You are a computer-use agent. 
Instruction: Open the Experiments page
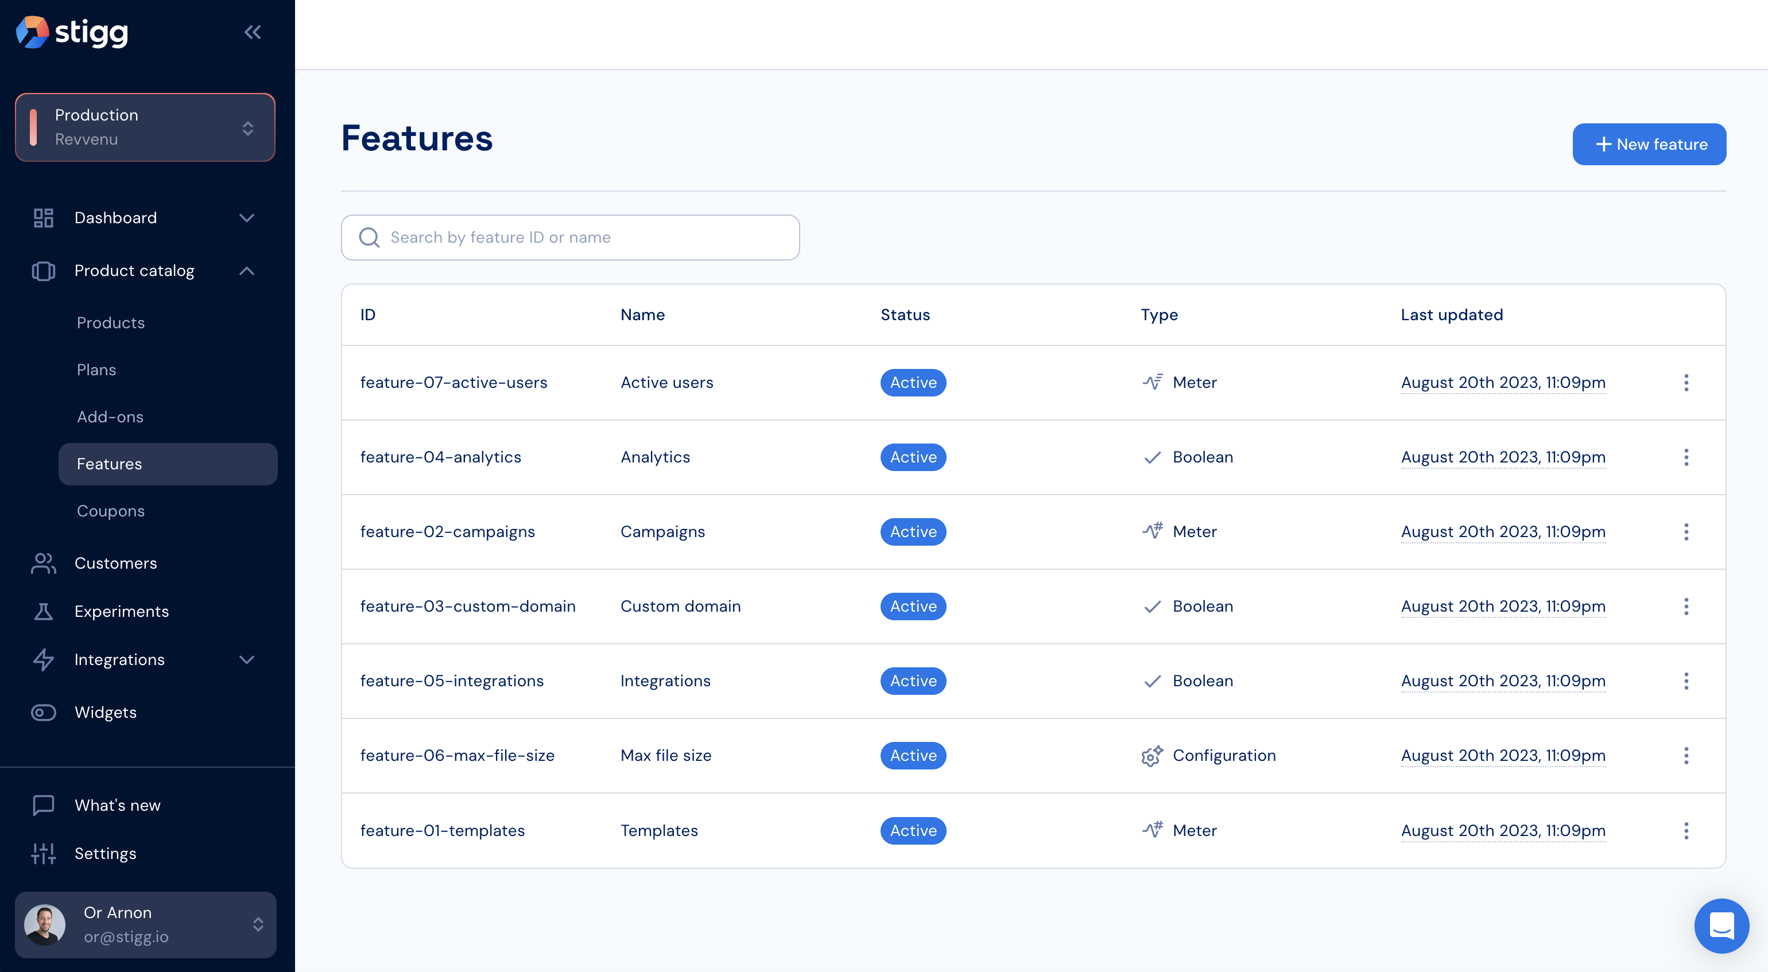(x=122, y=611)
